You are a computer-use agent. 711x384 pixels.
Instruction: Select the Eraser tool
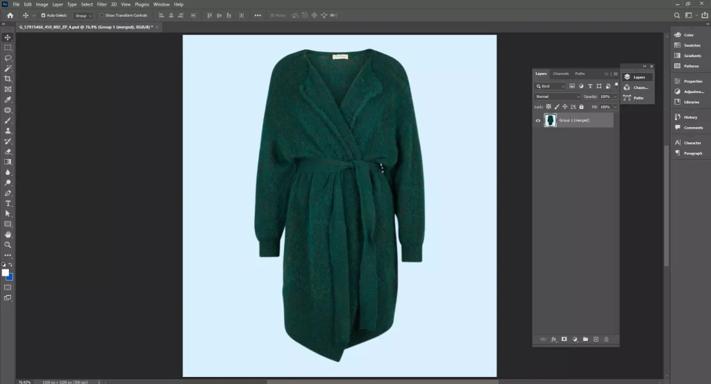(x=8, y=152)
